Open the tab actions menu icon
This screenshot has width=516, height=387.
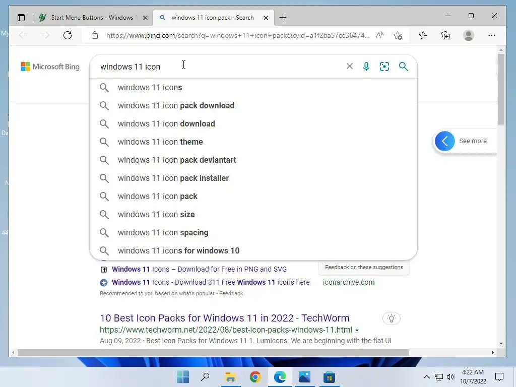21,18
